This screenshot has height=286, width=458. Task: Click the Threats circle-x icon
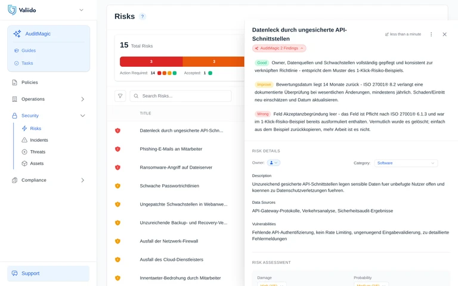(x=24, y=152)
